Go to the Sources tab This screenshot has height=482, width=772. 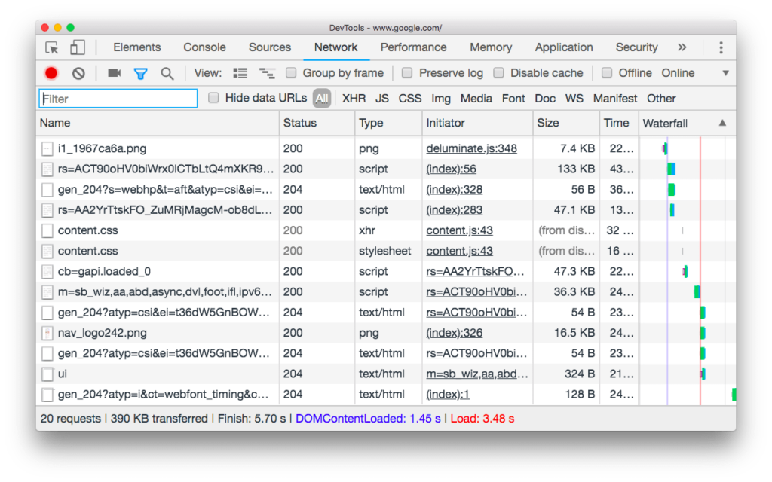(x=270, y=47)
